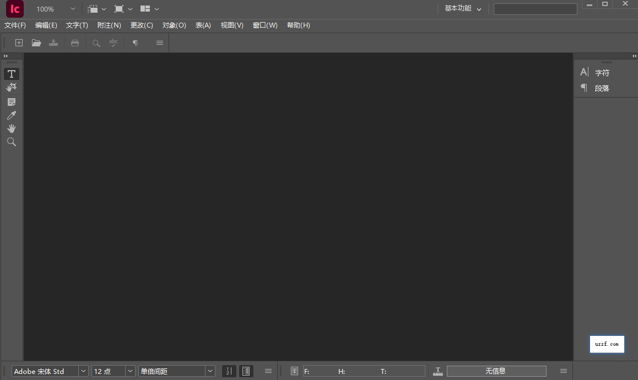The width and height of the screenshot is (638, 380).
Task: Open the 视图 menu
Action: (231, 25)
